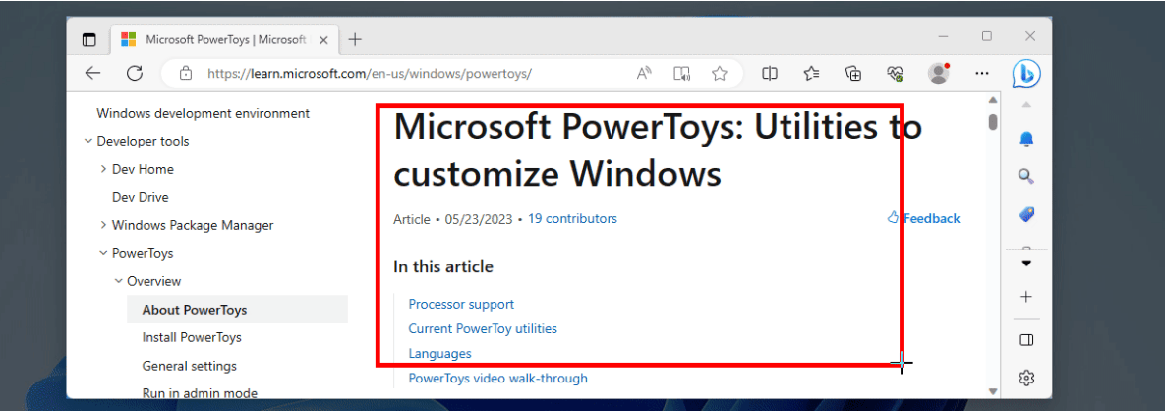This screenshot has height=411, width=1165.
Task: Open Immersive Reader icon in address bar
Action: [682, 73]
